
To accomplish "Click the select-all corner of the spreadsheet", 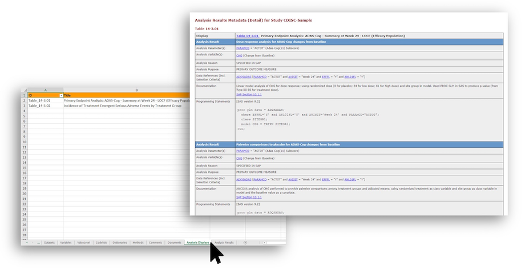I will (x=25, y=90).
